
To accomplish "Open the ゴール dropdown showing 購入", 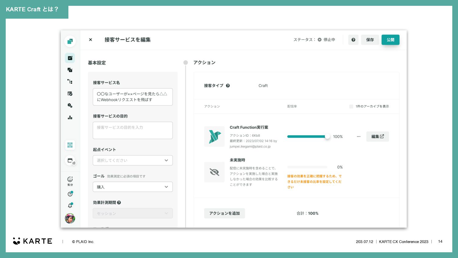I will point(133,187).
